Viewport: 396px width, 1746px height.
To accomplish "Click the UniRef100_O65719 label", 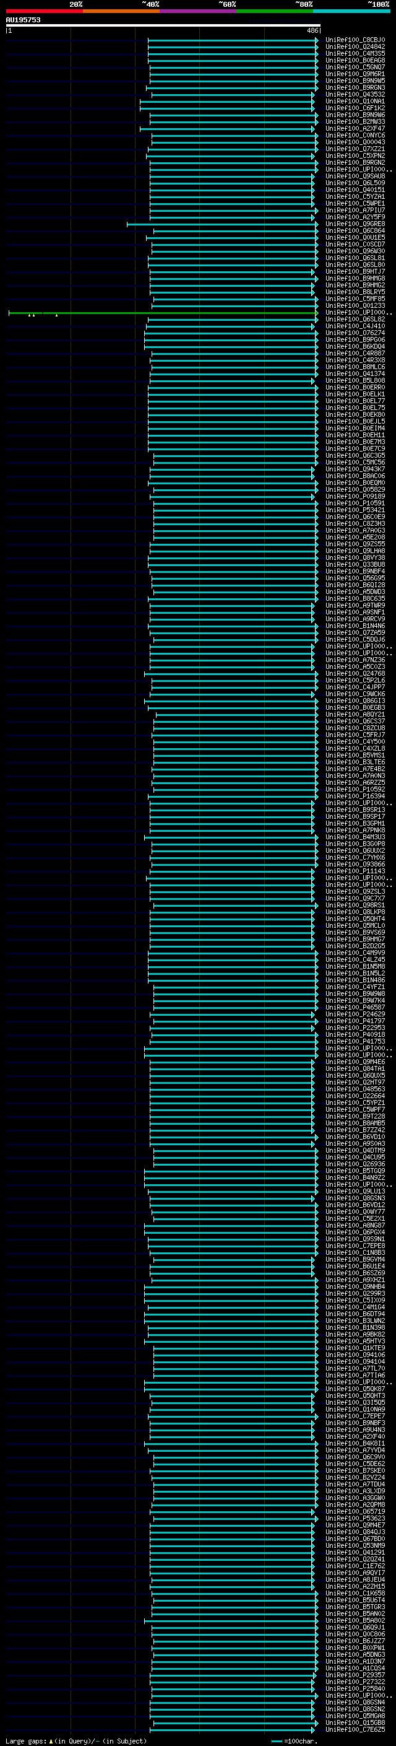I will click(355, 1511).
